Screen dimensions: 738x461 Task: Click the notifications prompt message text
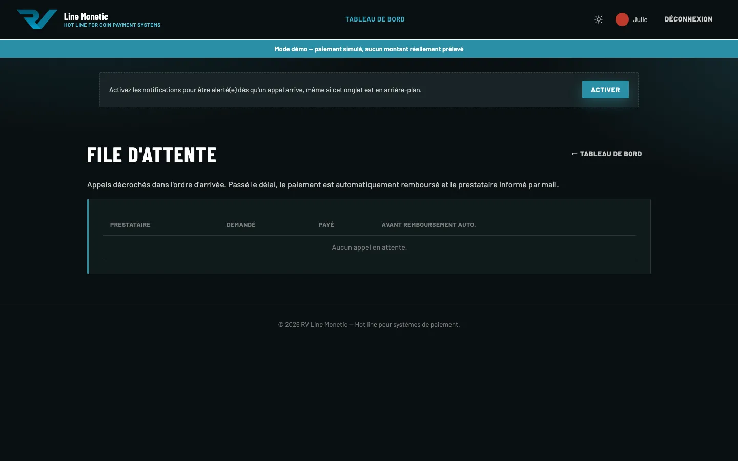(x=265, y=90)
